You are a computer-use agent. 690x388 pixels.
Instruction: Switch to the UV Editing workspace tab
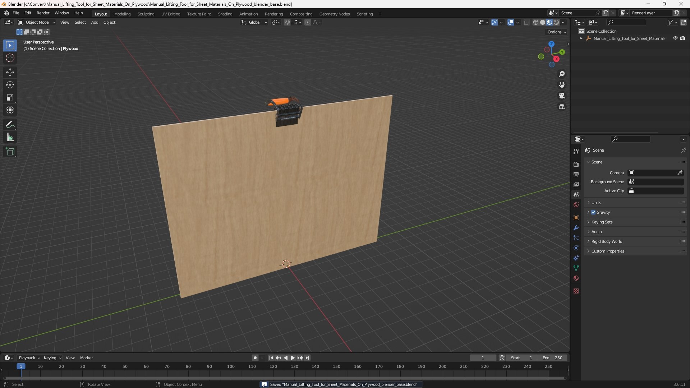pos(171,14)
